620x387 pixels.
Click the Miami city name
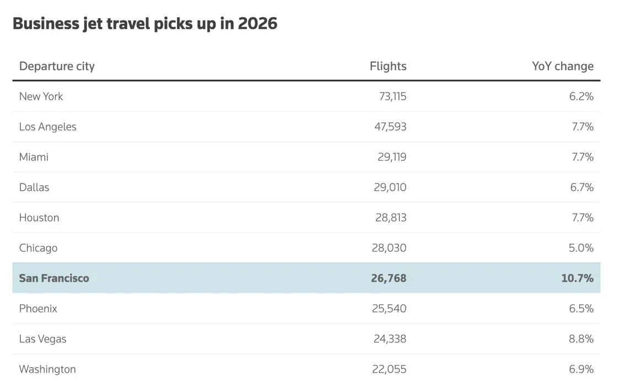(x=34, y=157)
